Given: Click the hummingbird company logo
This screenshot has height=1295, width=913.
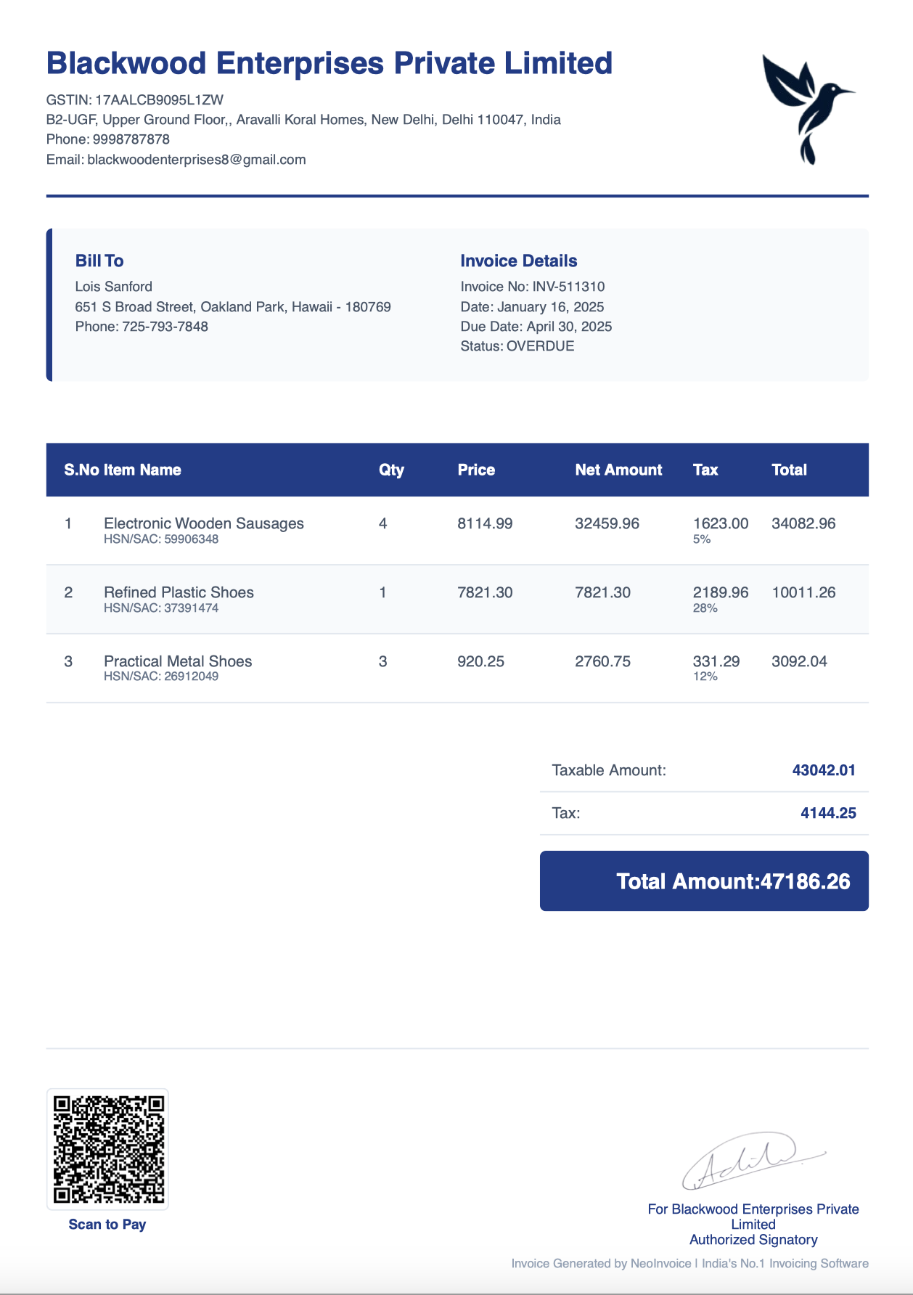Looking at the screenshot, I should click(807, 107).
